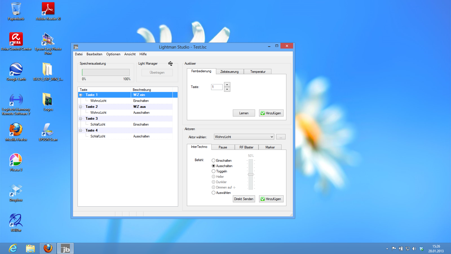Choose the Toggeln command option
This screenshot has height=254, width=451.
(213, 171)
